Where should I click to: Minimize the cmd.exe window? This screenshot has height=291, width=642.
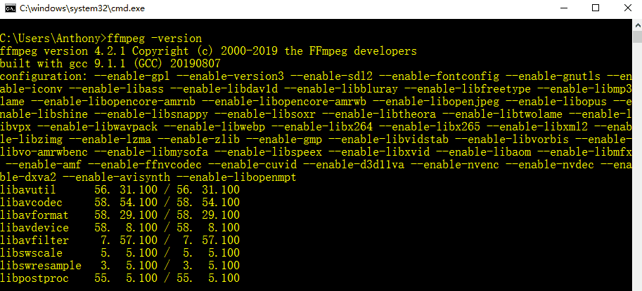pos(563,8)
